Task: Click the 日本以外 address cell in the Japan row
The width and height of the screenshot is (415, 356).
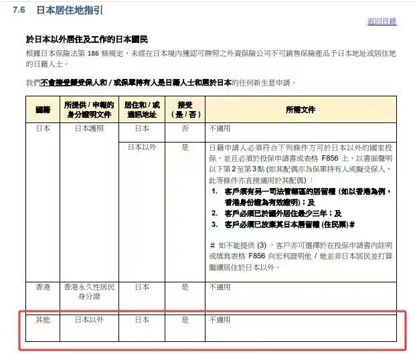Action: pyautogui.click(x=142, y=147)
